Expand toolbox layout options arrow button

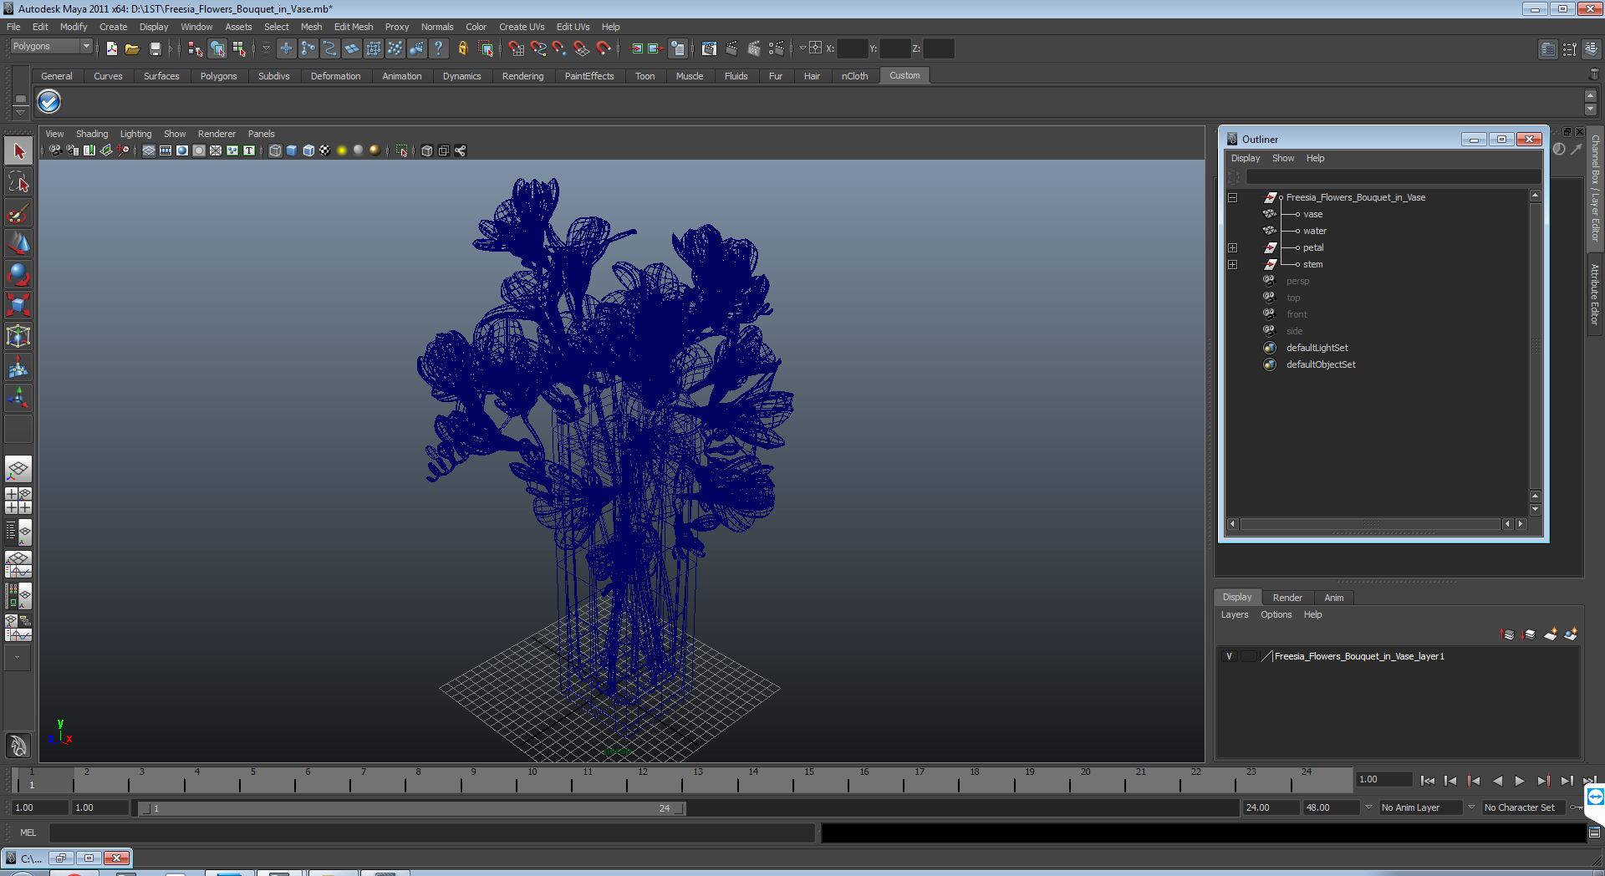[x=17, y=657]
